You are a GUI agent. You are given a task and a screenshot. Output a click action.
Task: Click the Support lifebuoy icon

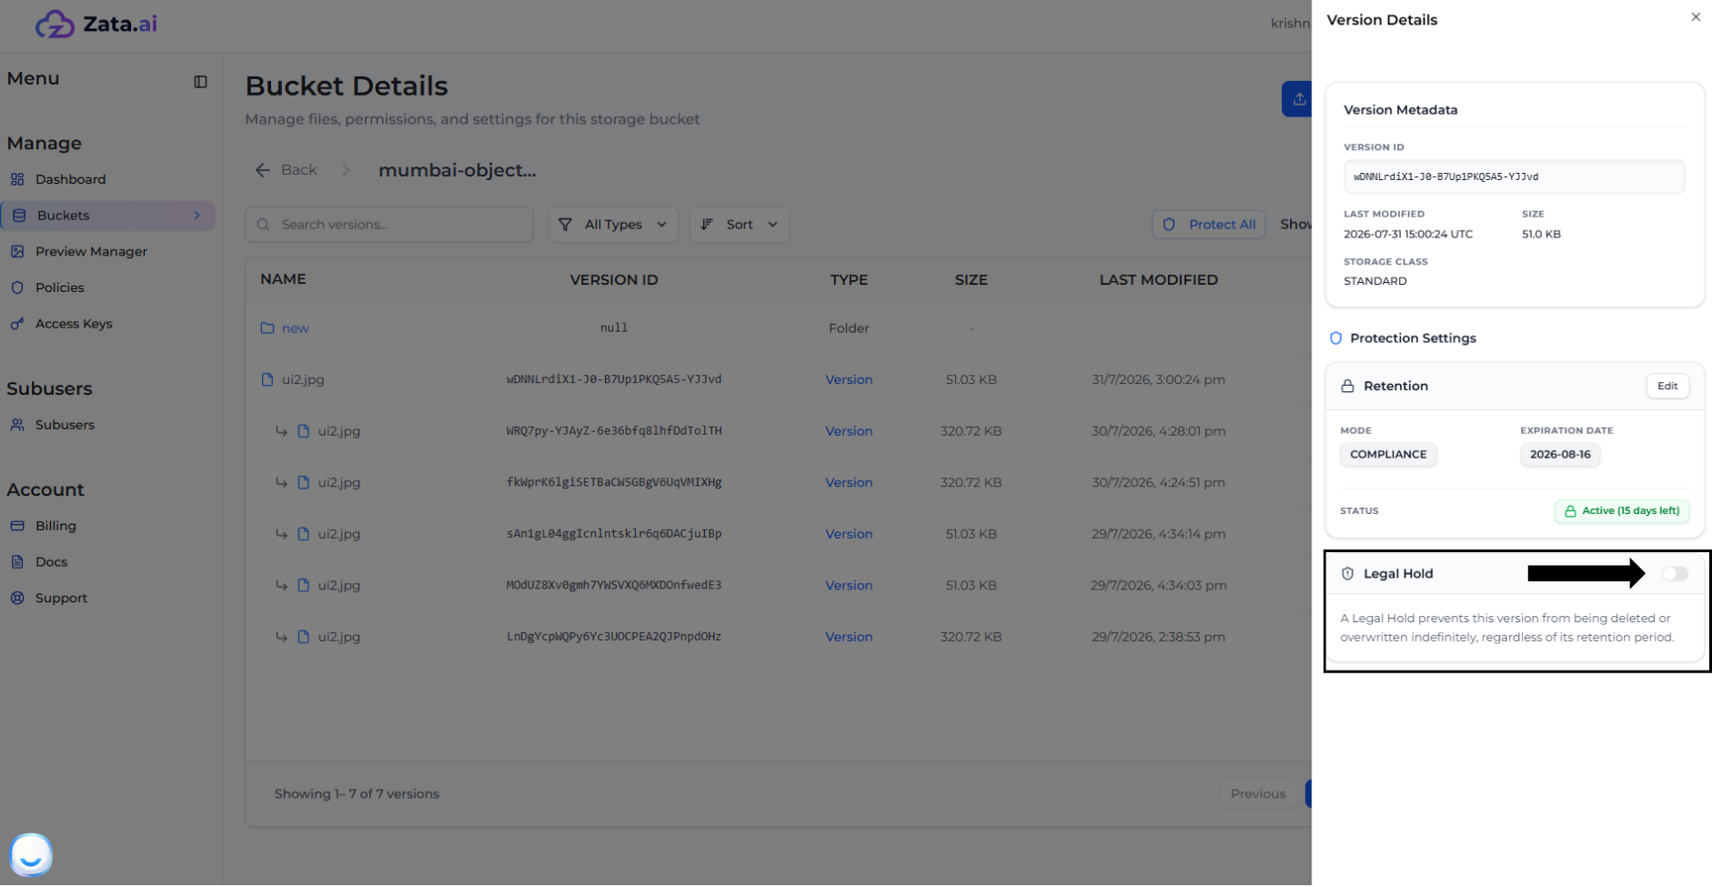coord(17,598)
